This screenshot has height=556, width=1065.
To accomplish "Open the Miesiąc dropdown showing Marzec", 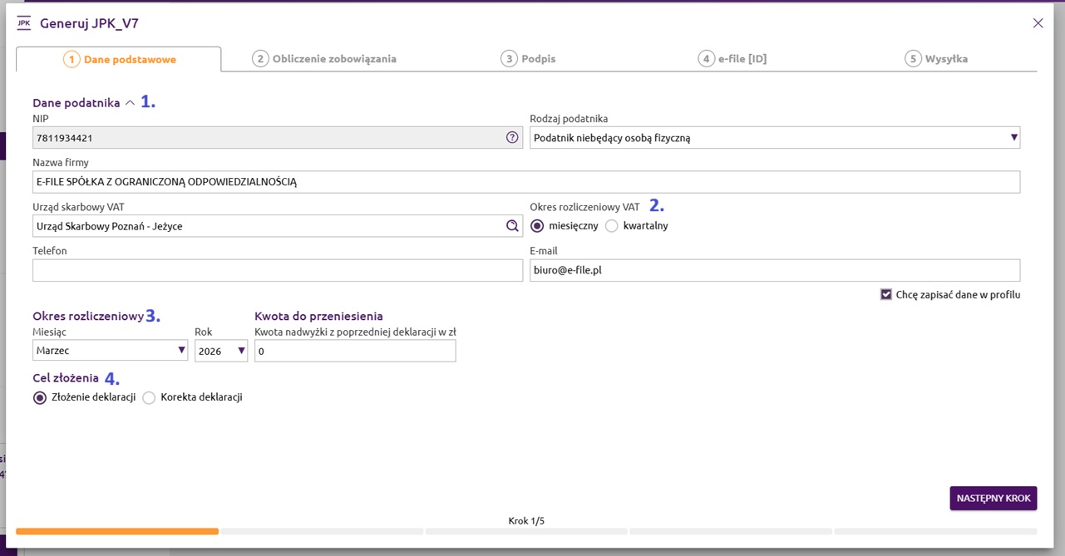I will (x=110, y=351).
